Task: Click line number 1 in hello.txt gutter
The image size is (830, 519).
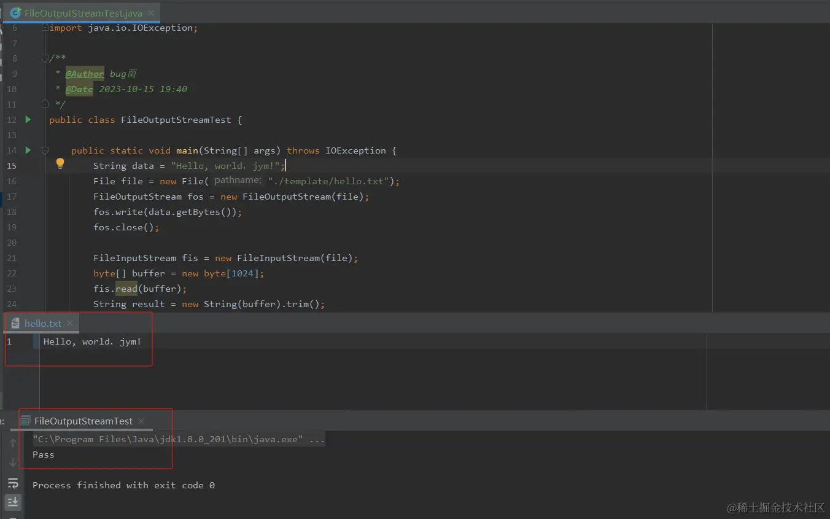Action: click(x=9, y=341)
